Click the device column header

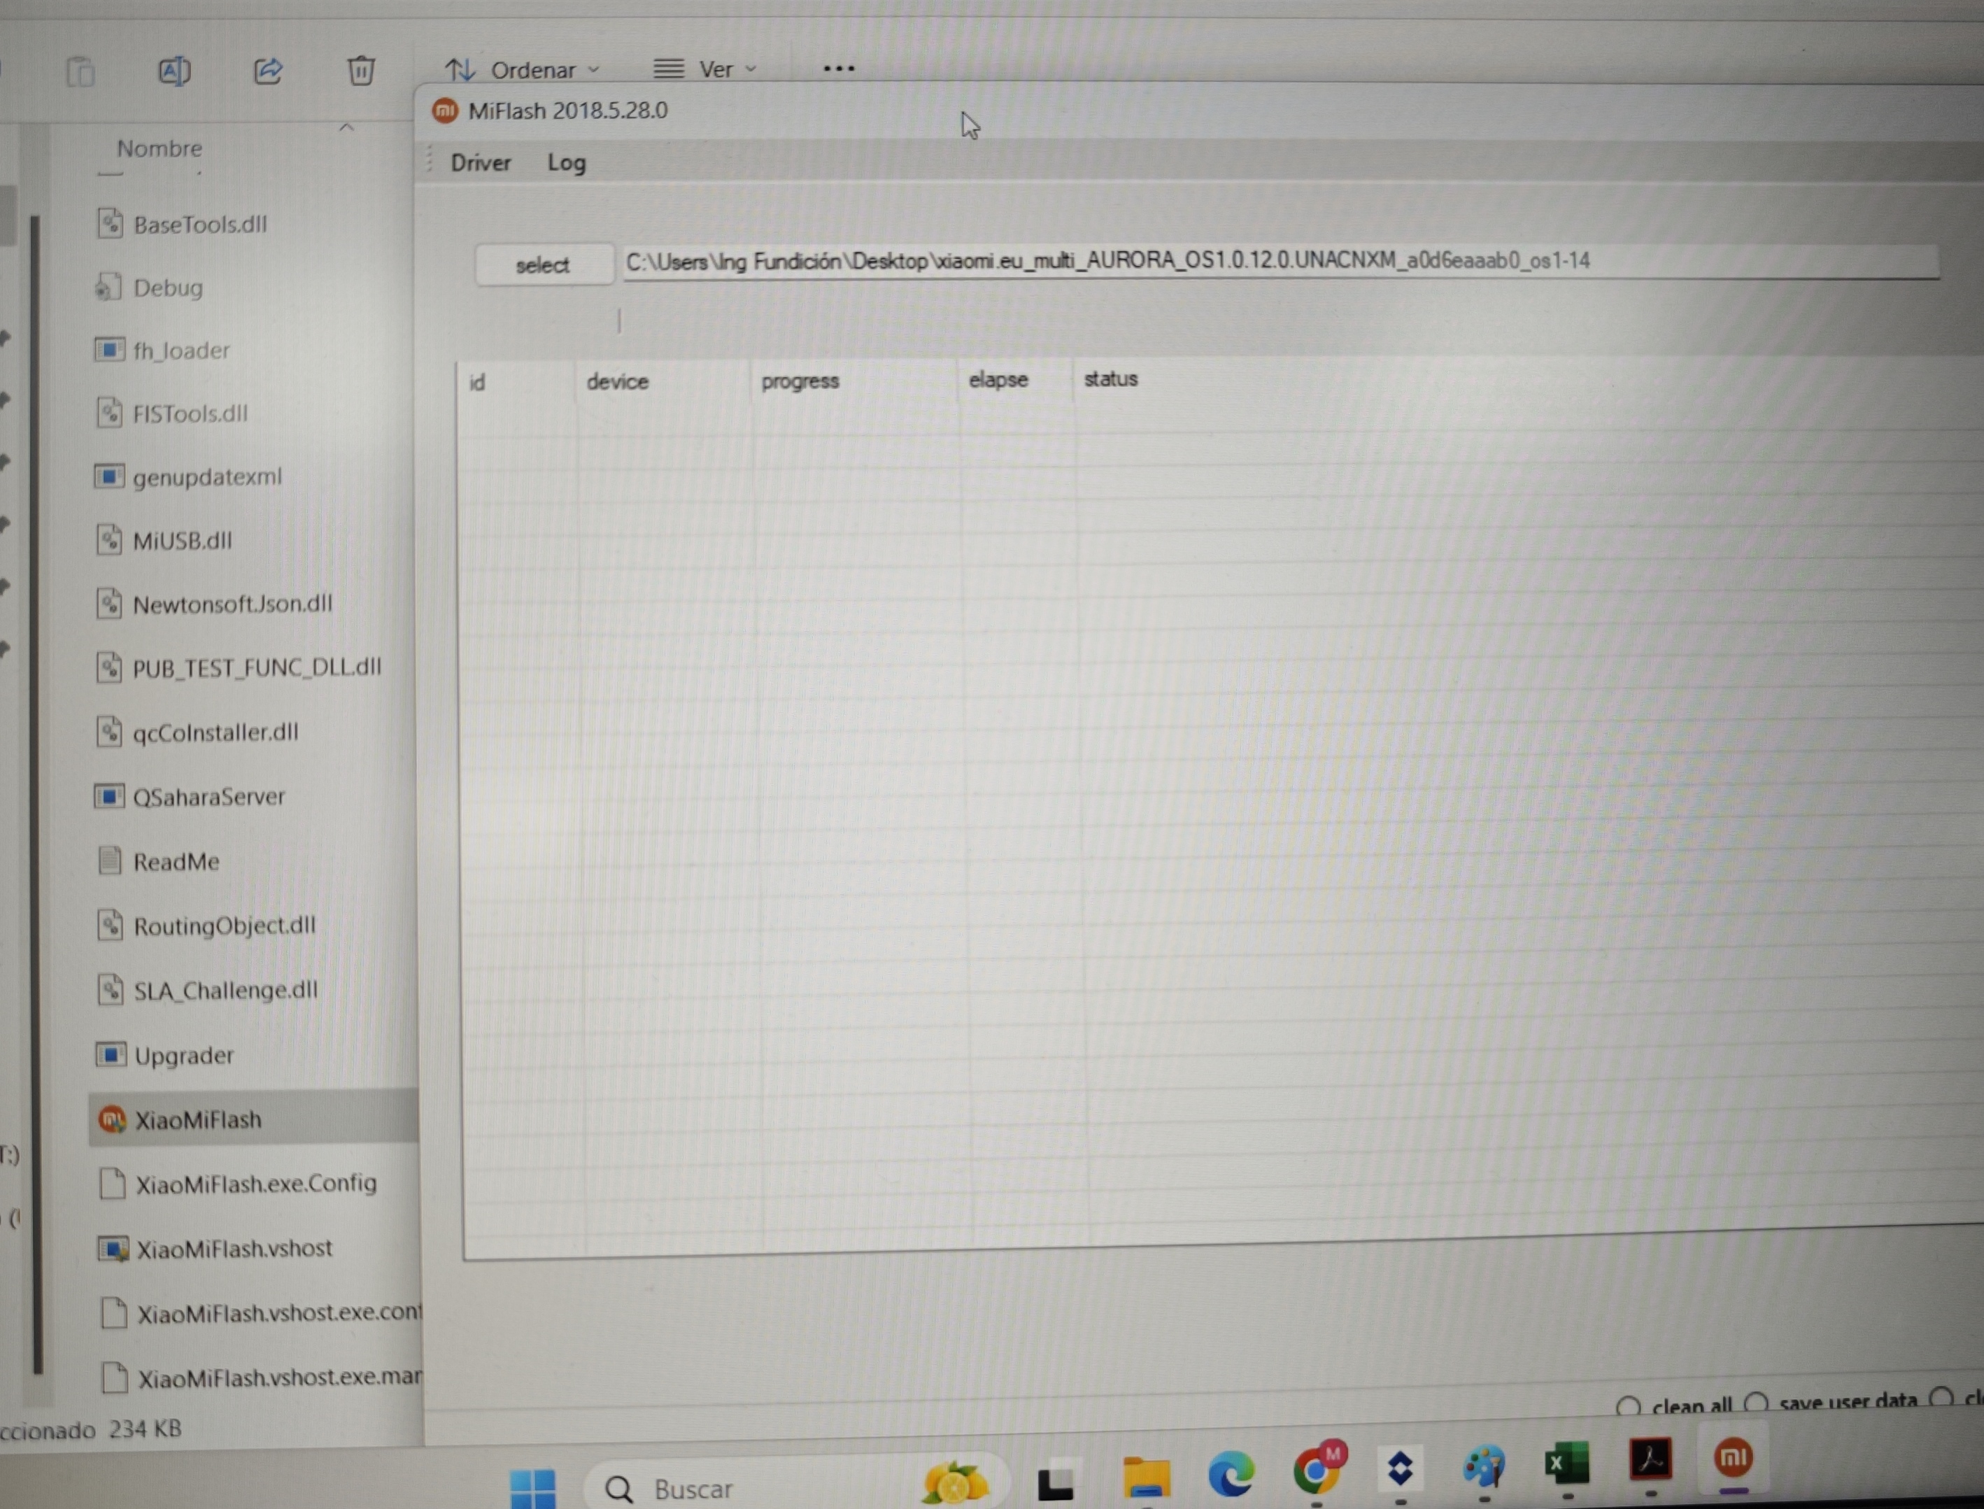pyautogui.click(x=617, y=382)
